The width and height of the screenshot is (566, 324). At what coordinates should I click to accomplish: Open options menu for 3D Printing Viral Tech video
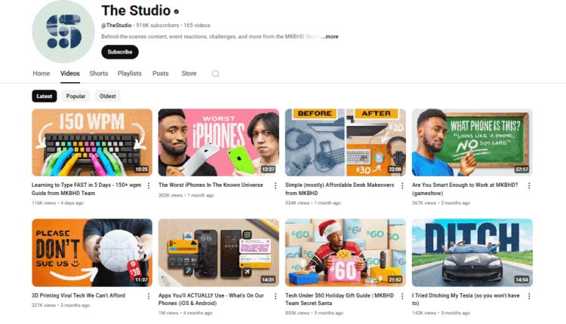point(149,296)
